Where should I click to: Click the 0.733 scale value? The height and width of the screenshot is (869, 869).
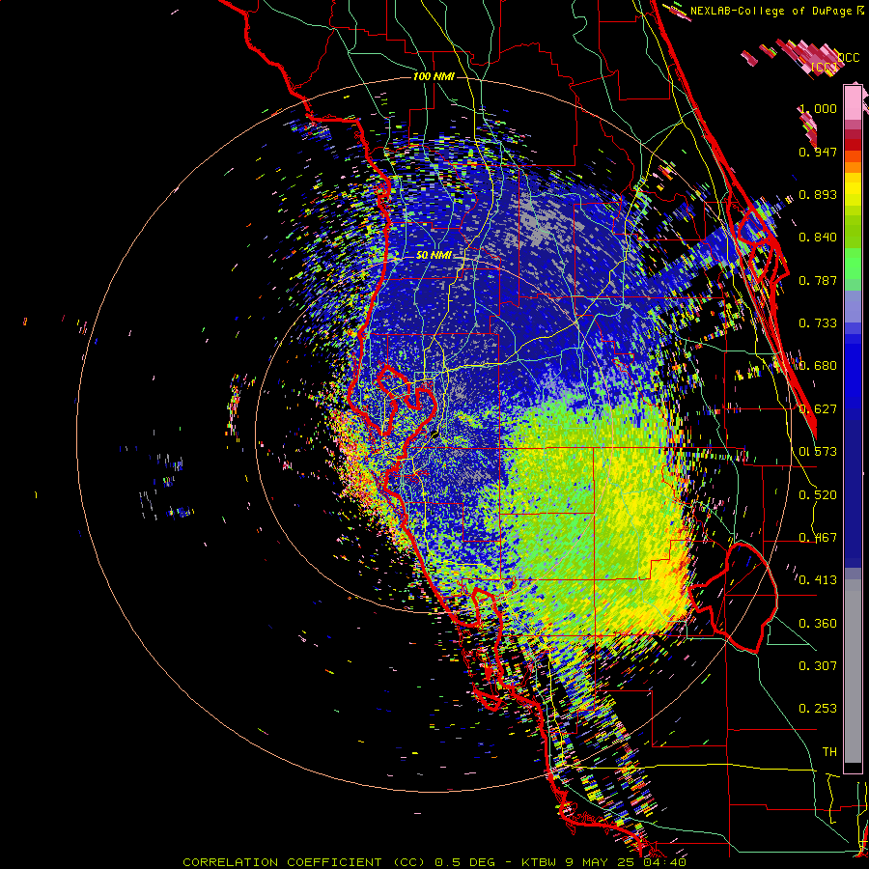click(818, 323)
